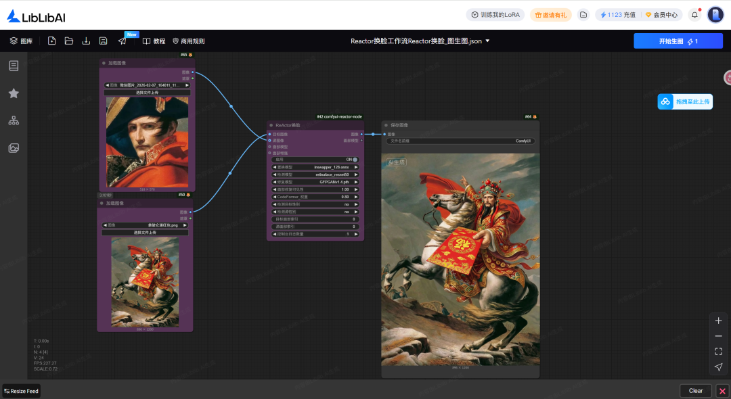Collapse the ReActor换脸 node via its dot
The image size is (731, 399).
tap(271, 125)
